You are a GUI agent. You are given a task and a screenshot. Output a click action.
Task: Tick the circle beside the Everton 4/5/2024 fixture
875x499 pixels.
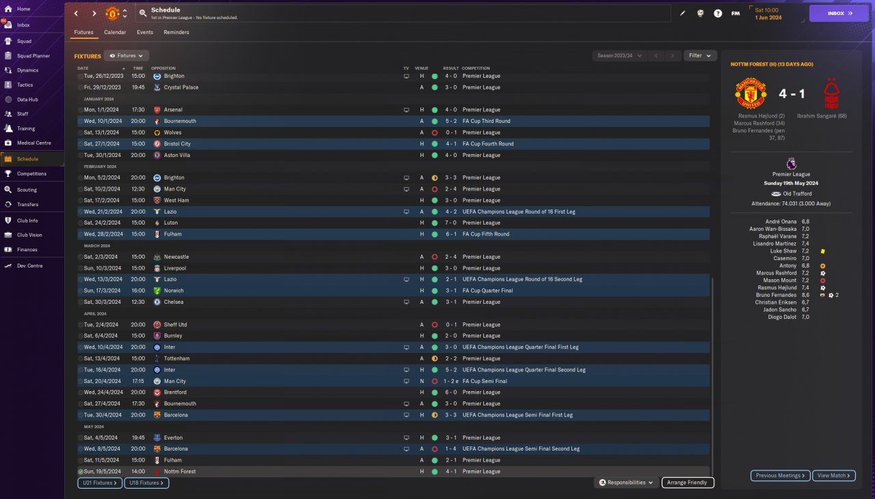[80, 438]
